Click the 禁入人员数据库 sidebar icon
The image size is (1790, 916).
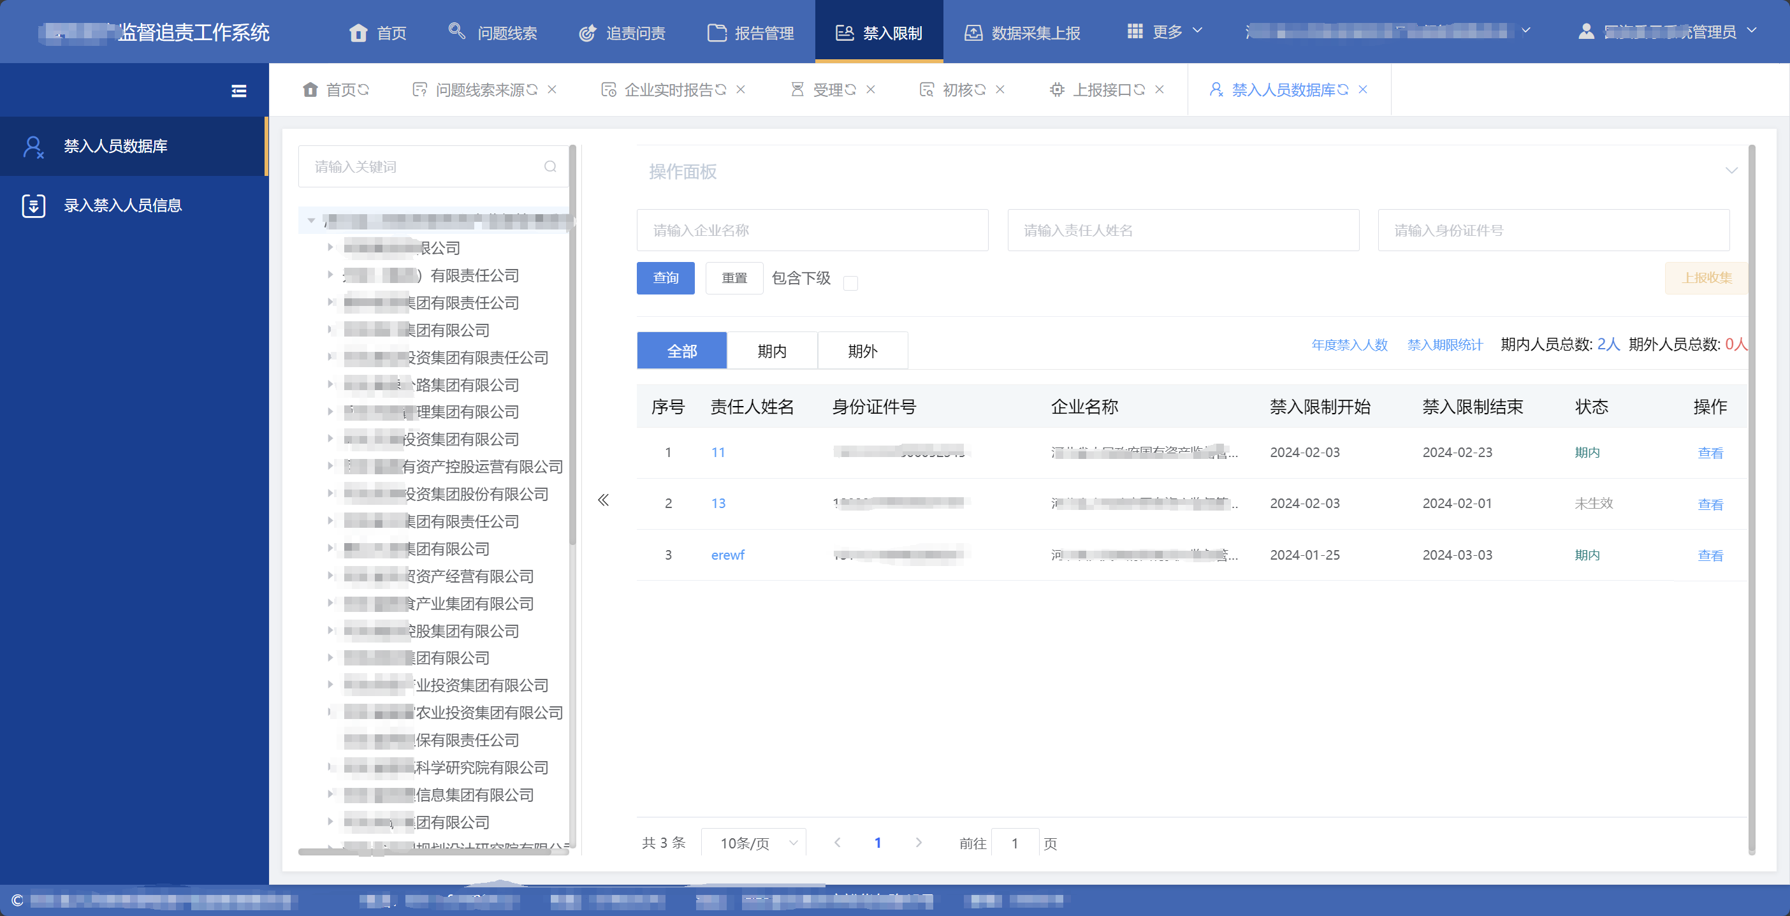point(33,147)
